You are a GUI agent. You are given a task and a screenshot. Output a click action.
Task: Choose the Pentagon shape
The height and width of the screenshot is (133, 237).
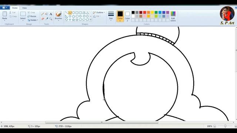pos(73,16)
